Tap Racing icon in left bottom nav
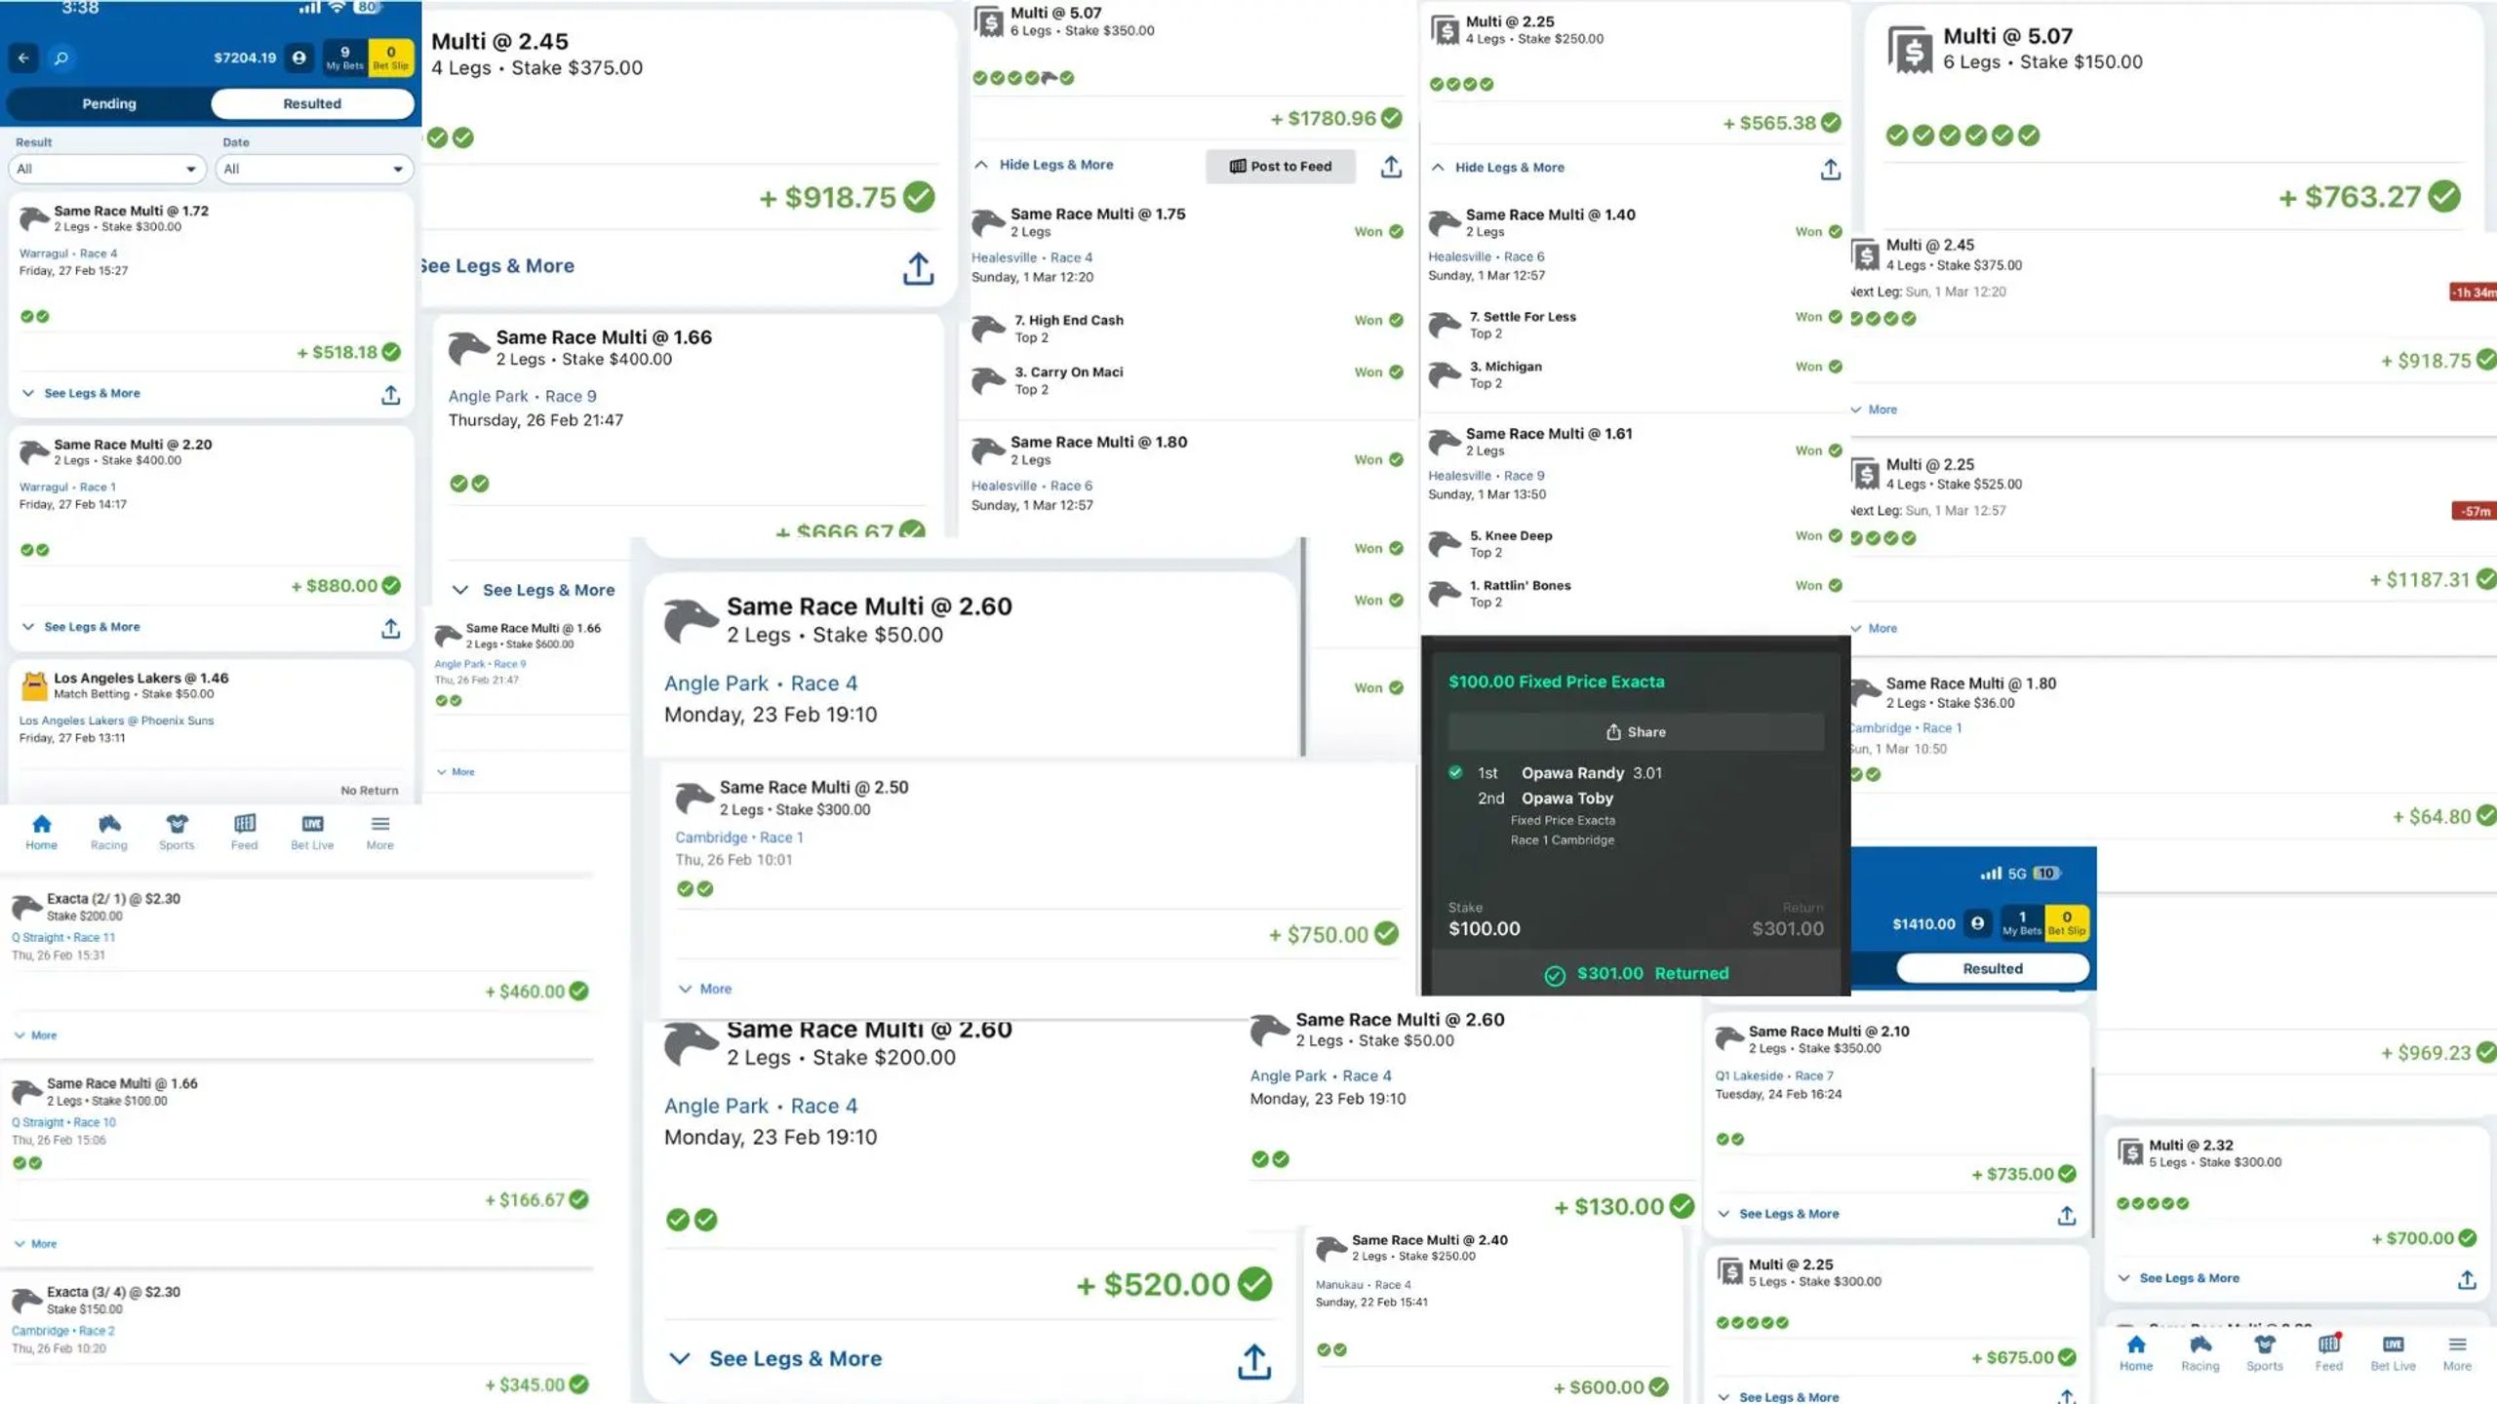 (x=109, y=833)
